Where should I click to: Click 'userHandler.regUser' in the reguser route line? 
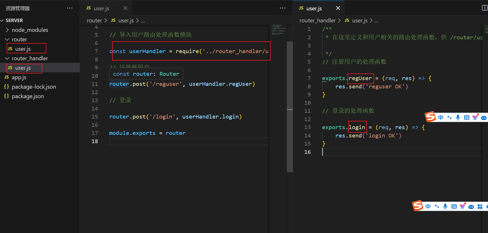(220, 84)
